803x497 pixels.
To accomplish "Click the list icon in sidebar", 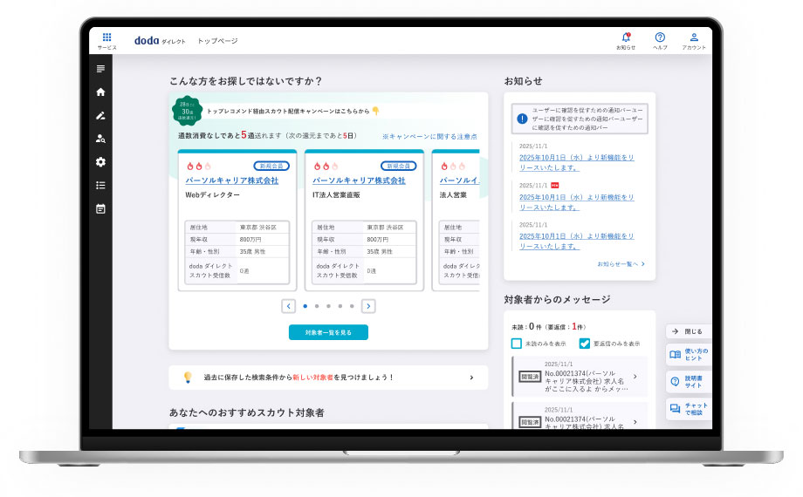I will (x=100, y=185).
